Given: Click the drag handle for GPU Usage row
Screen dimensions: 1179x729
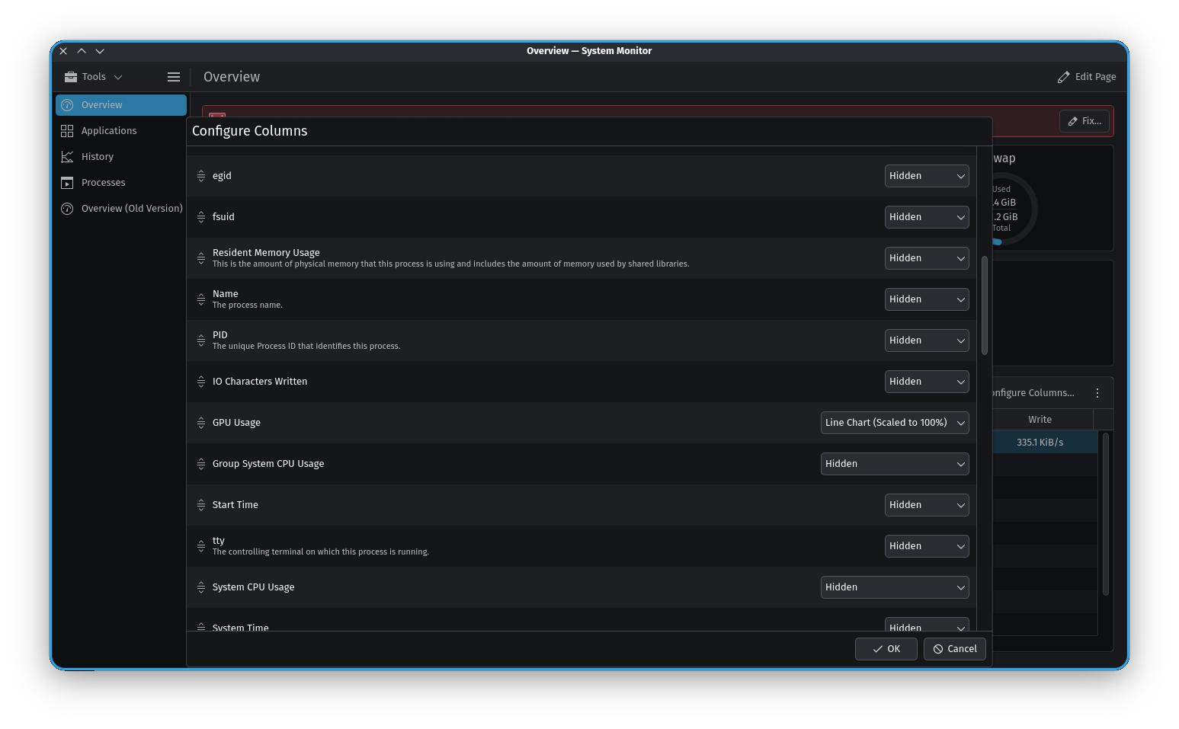Looking at the screenshot, I should click(201, 423).
